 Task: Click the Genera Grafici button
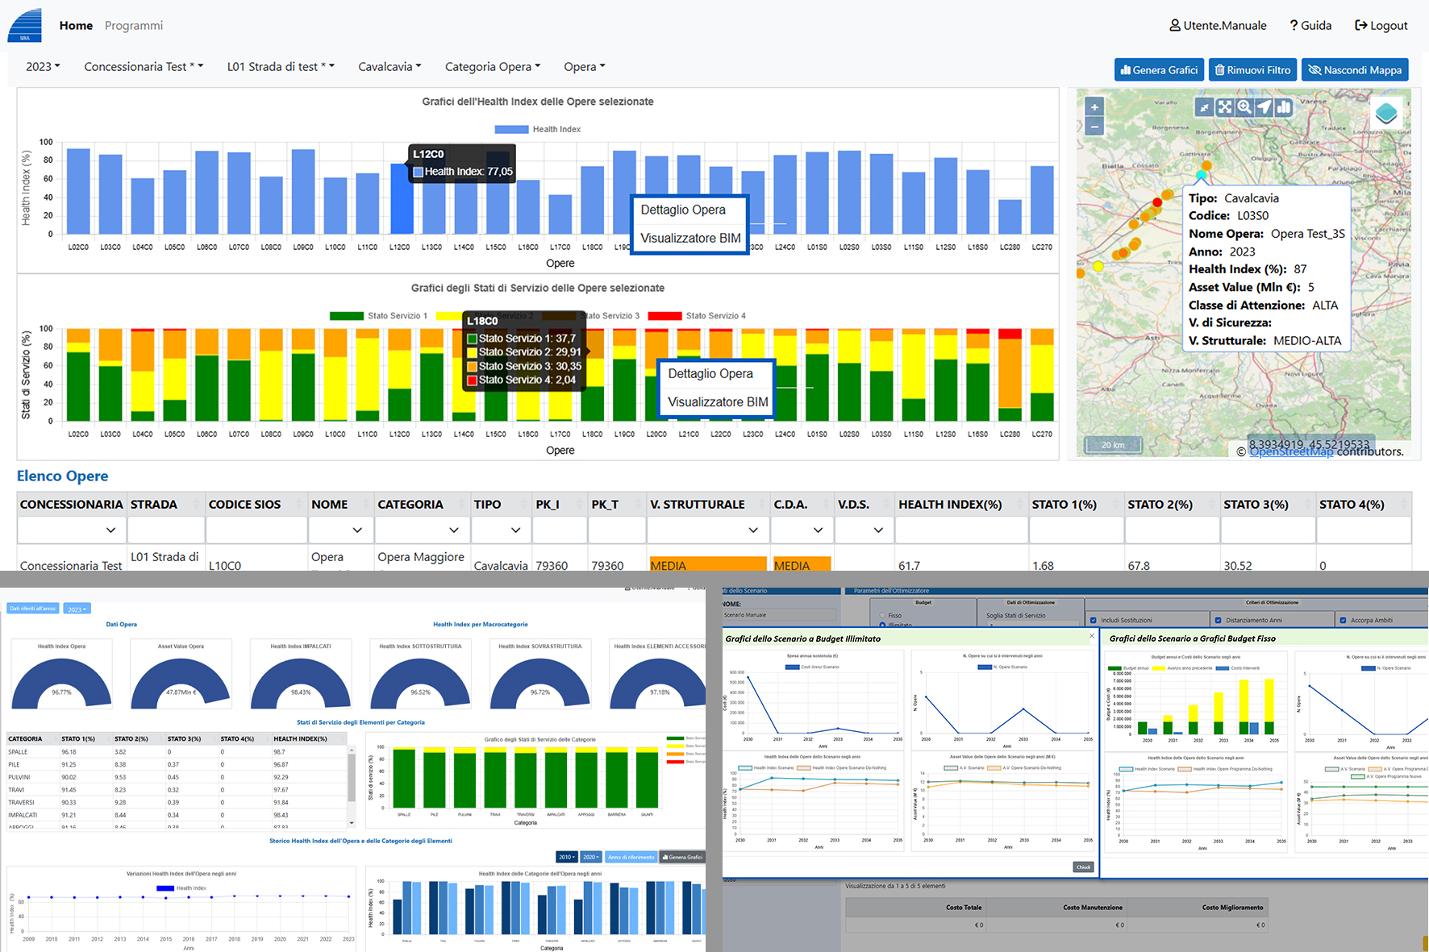1159,70
